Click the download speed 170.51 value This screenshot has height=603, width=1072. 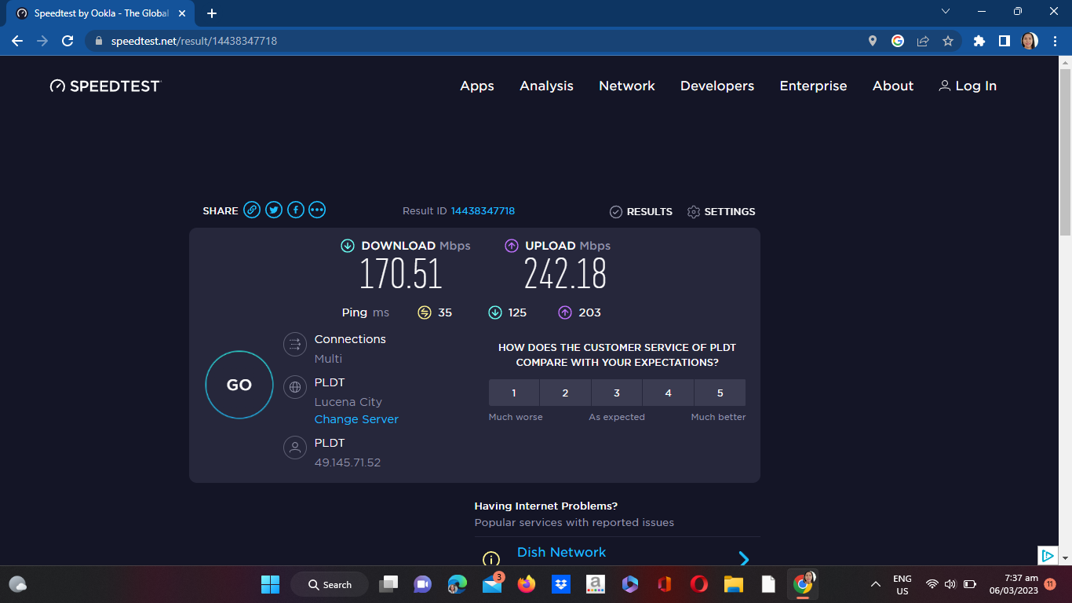401,273
